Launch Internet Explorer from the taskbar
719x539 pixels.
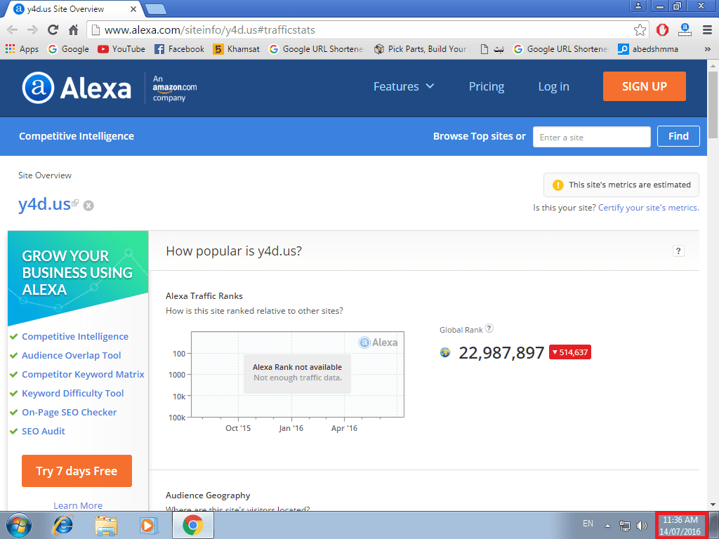tap(62, 525)
